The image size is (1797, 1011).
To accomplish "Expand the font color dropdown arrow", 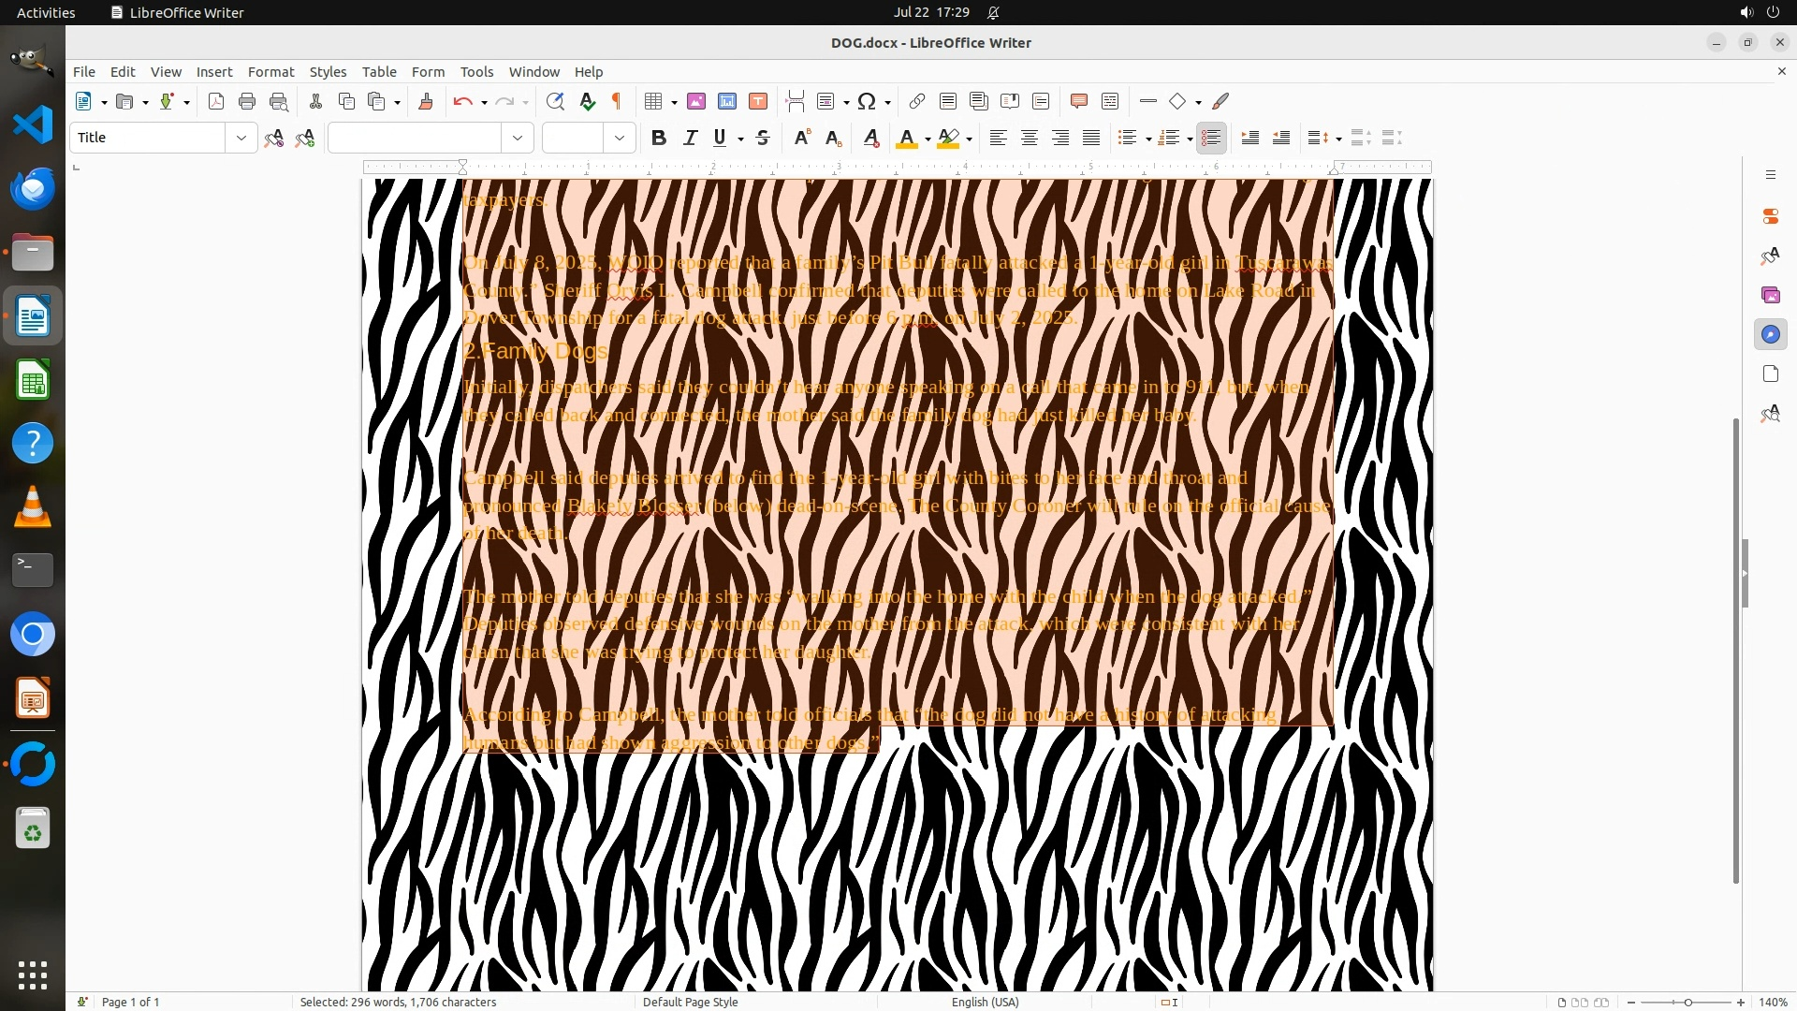I will pyautogui.click(x=927, y=139).
